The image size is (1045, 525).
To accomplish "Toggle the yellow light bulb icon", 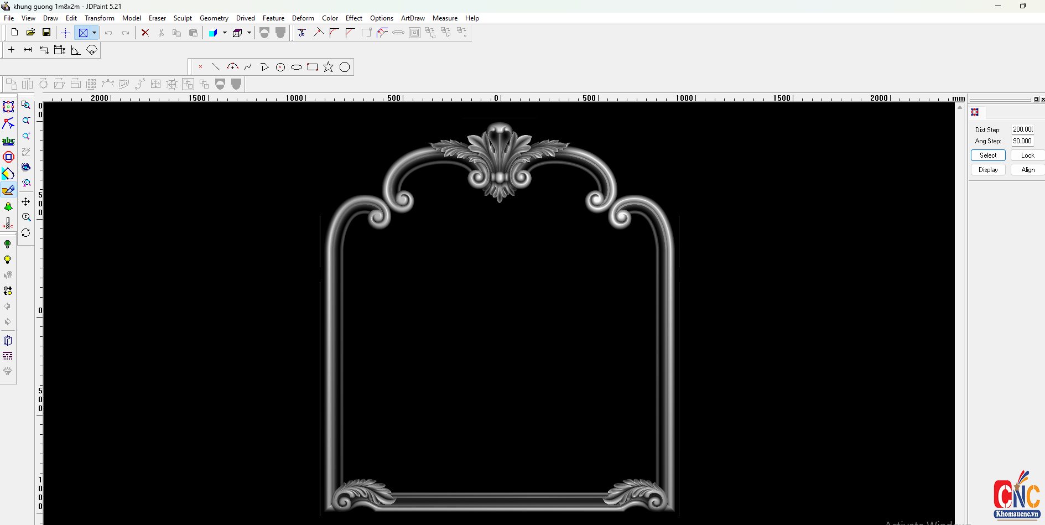I will point(8,260).
